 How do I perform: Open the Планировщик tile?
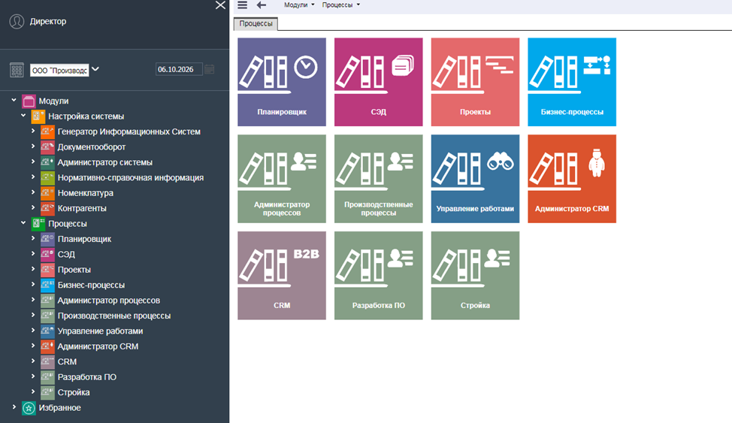(282, 82)
